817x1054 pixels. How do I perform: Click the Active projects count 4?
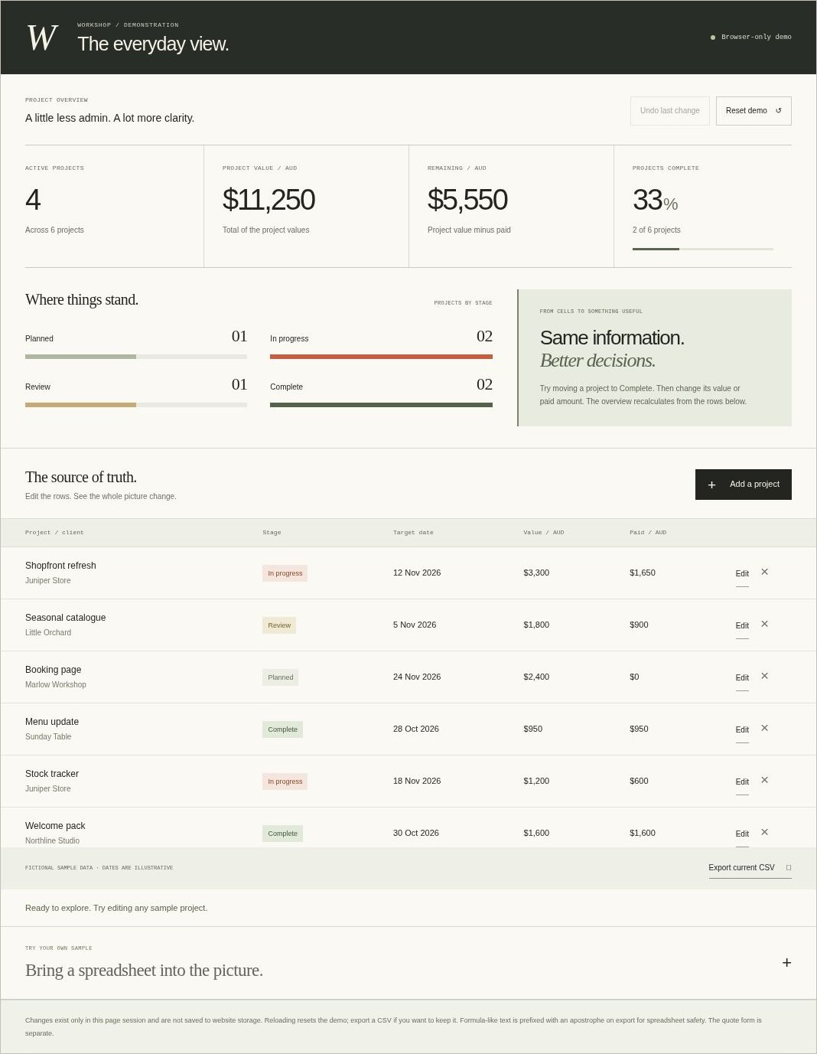point(33,200)
